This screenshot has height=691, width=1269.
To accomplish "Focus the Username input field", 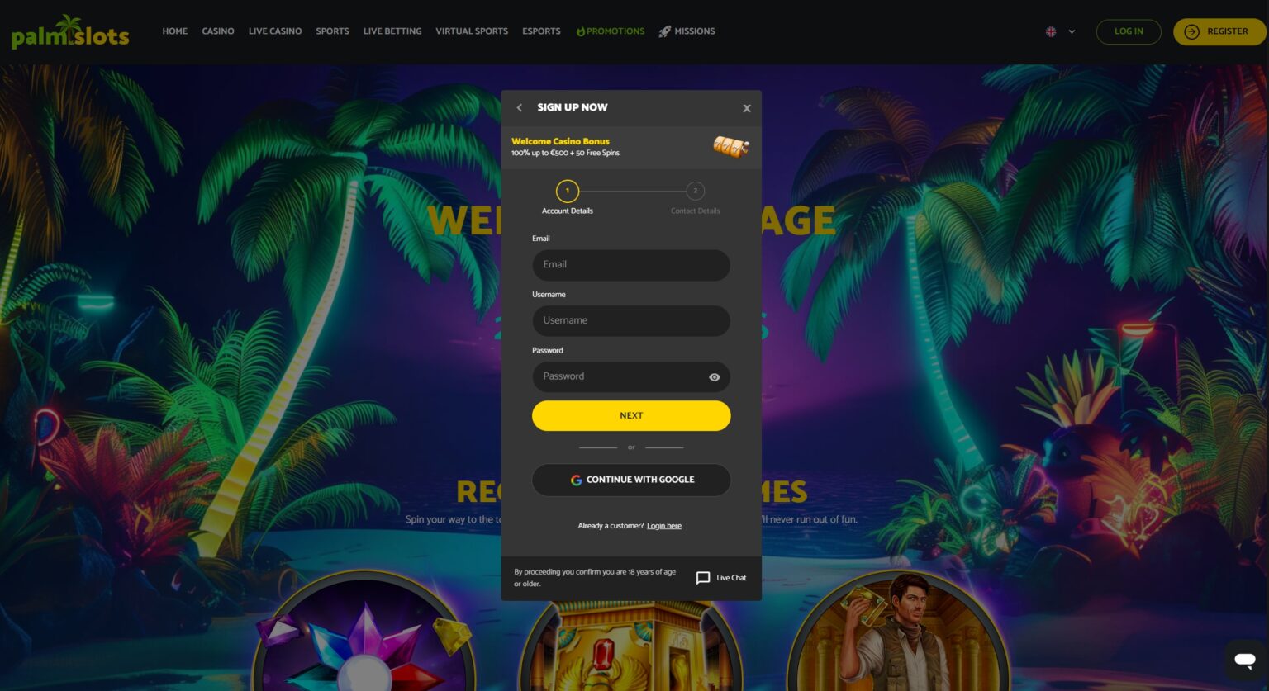I will point(631,320).
